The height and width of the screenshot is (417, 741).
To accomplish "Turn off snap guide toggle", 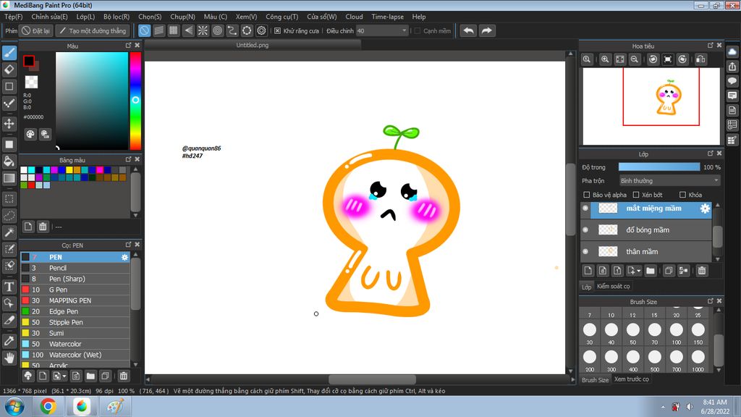I will (144, 30).
